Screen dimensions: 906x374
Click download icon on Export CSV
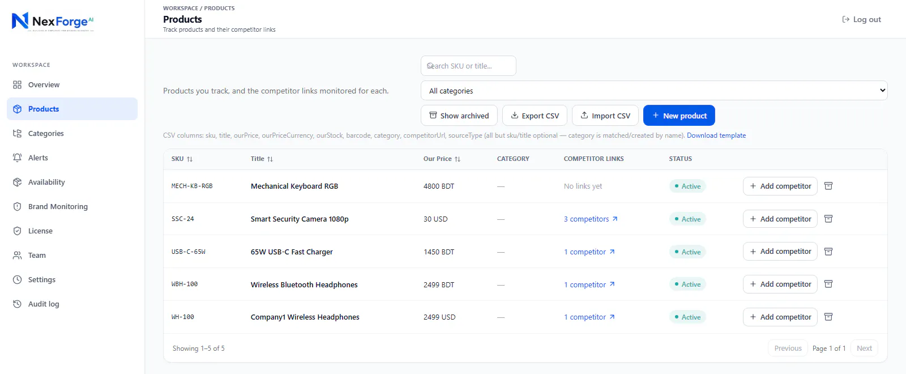(x=515, y=115)
